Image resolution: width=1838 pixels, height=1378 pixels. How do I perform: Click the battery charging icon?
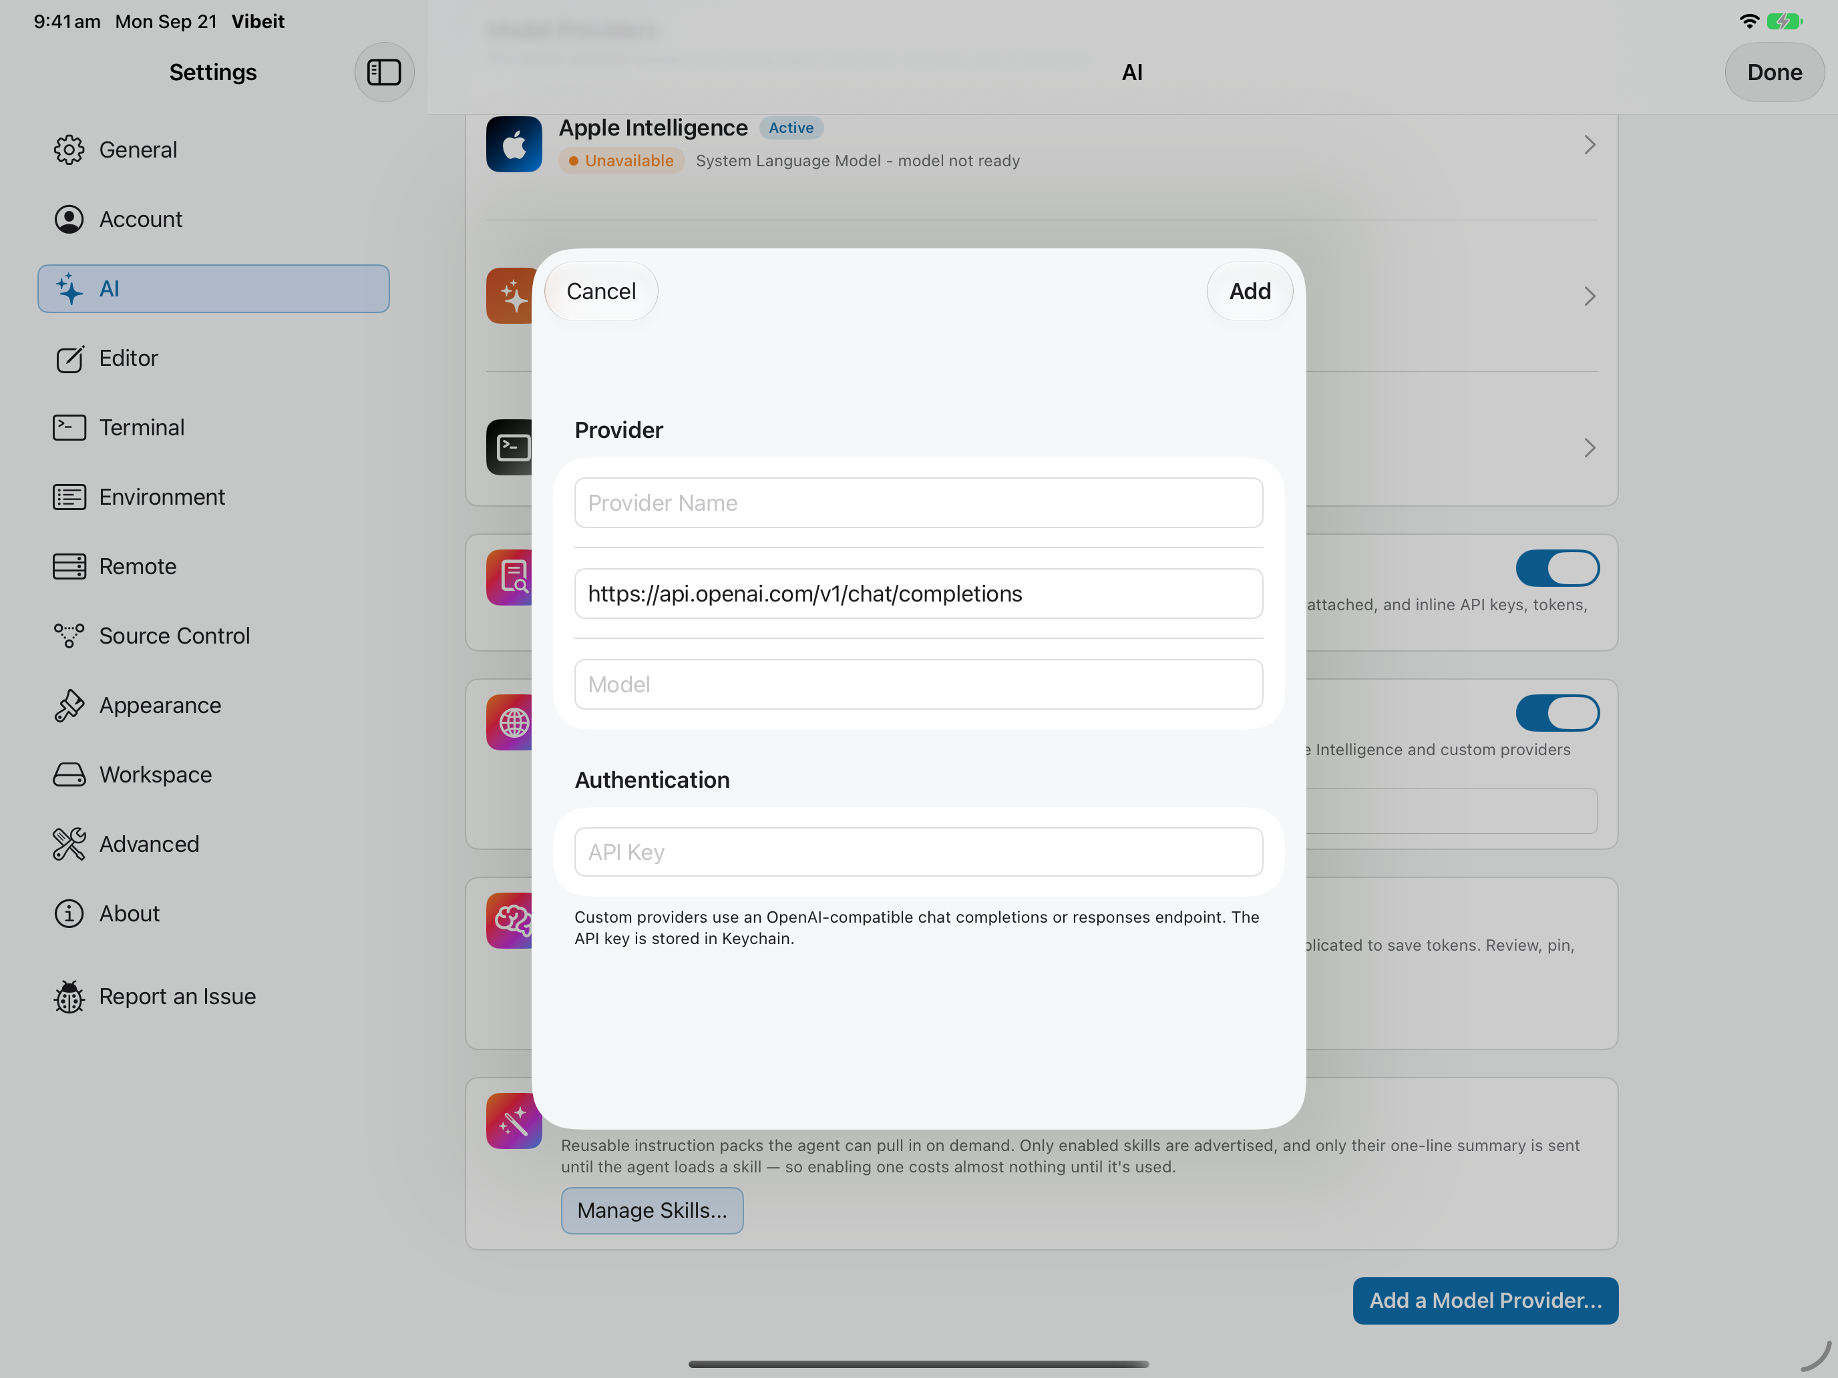(x=1784, y=21)
